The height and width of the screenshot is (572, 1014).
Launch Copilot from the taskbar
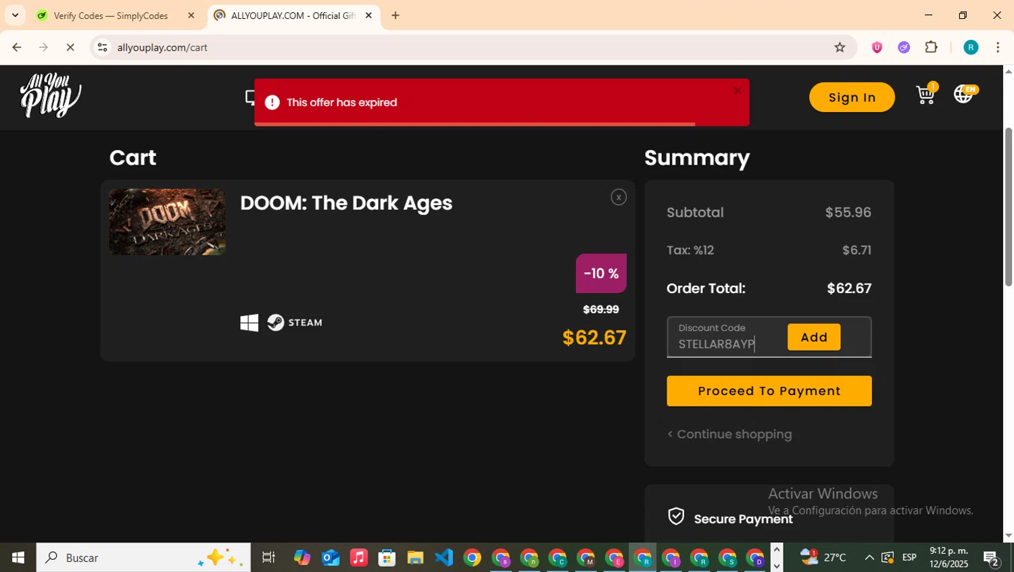point(301,557)
